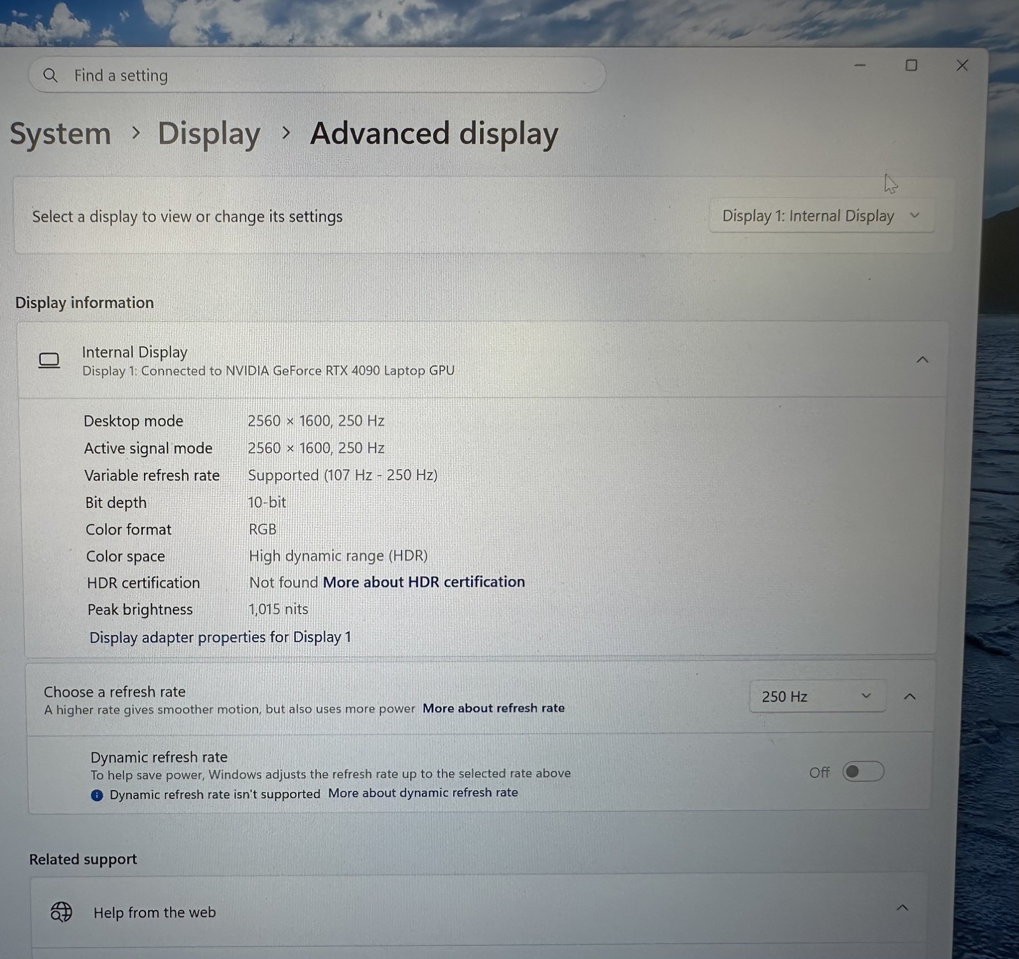Click the Desktop mode value 2560 × 1600, 250 Hz
This screenshot has height=959, width=1019.
click(x=316, y=421)
